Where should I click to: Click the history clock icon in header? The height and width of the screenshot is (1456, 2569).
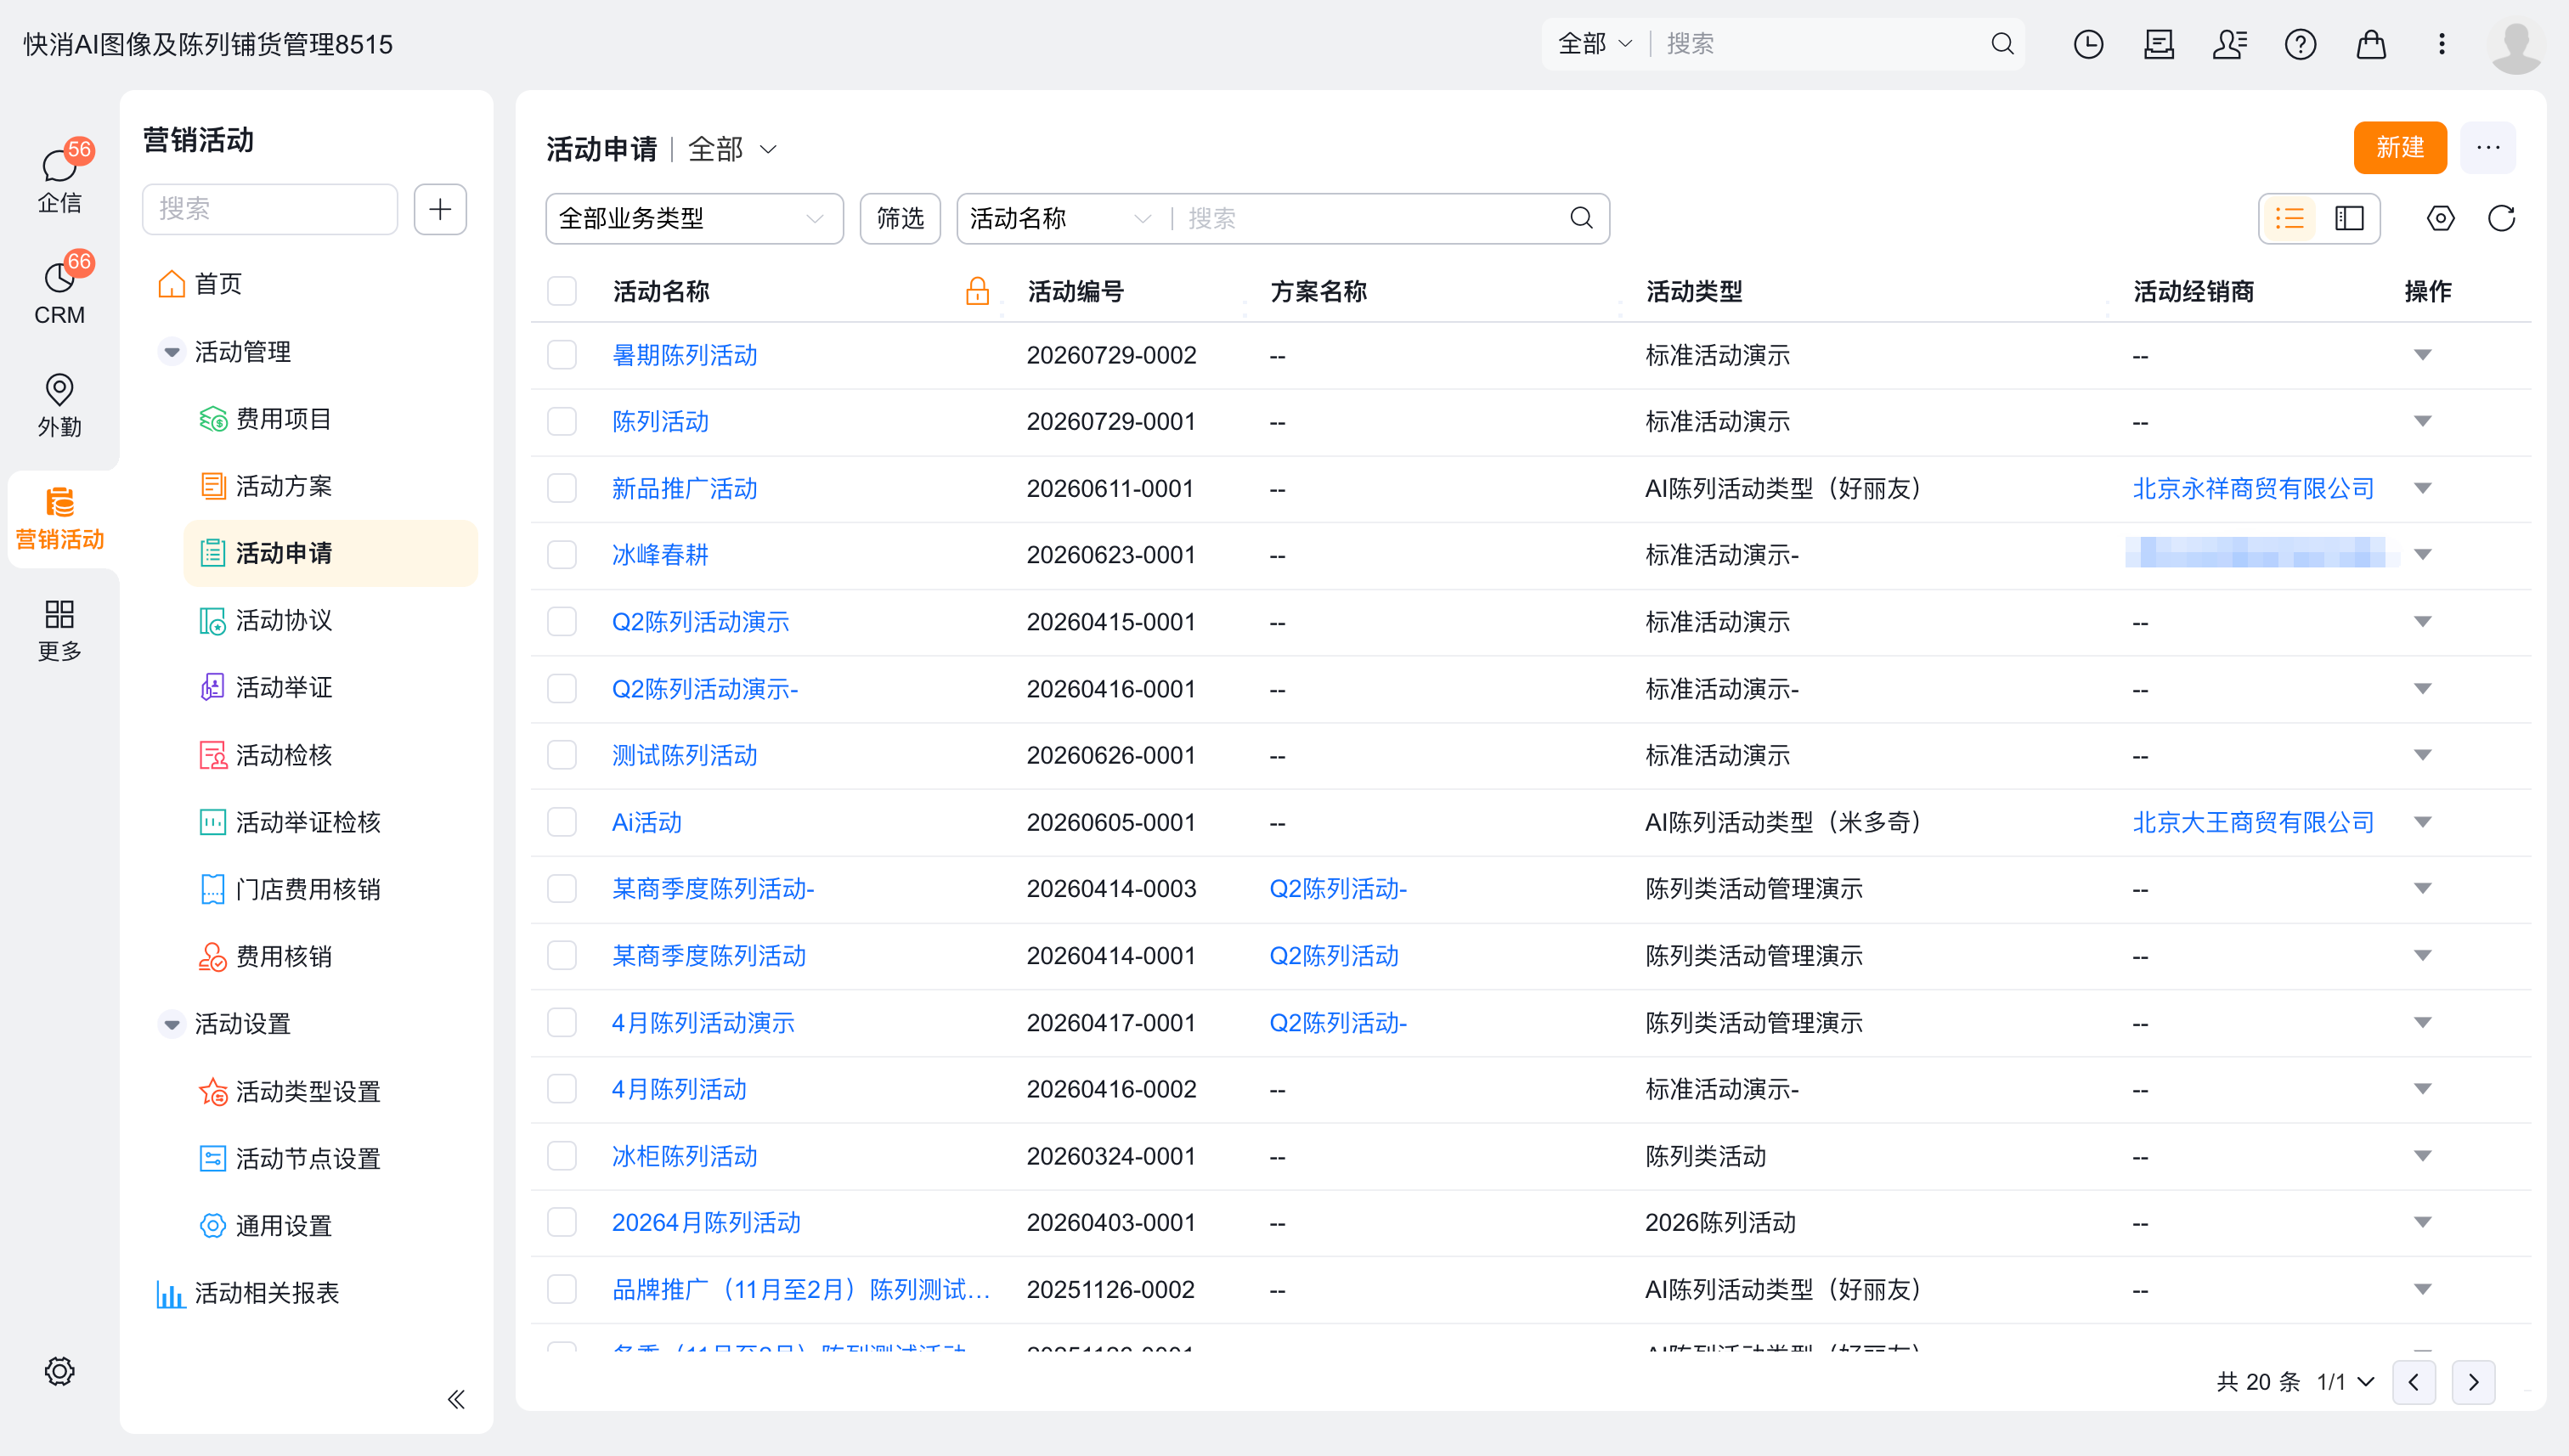2088,44
